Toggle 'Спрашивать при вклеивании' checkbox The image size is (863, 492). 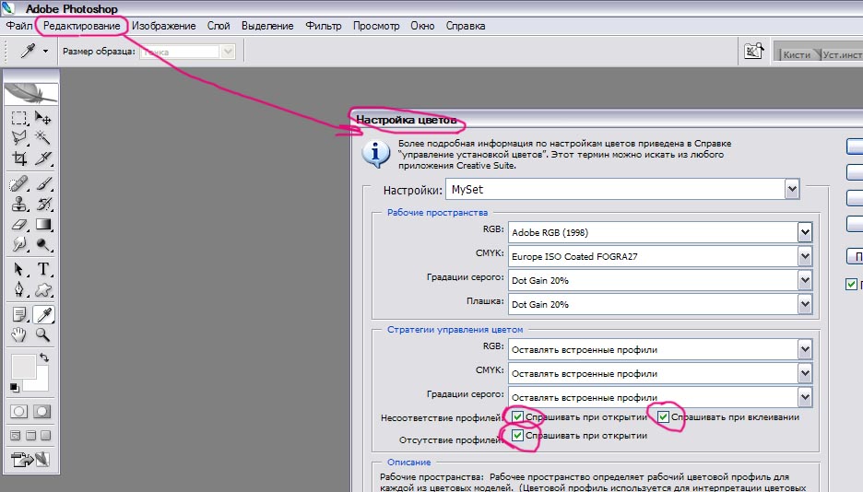(663, 416)
